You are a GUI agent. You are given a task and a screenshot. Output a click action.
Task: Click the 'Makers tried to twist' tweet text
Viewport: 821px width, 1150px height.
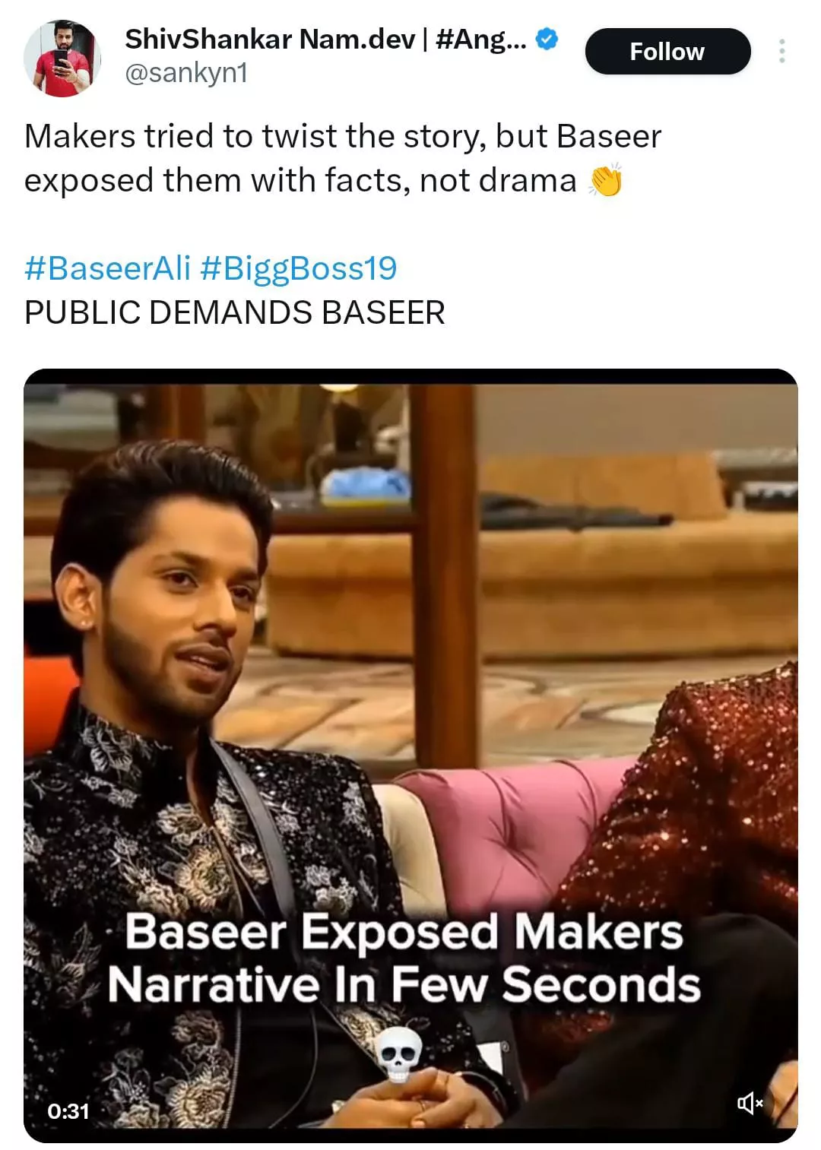point(343,136)
